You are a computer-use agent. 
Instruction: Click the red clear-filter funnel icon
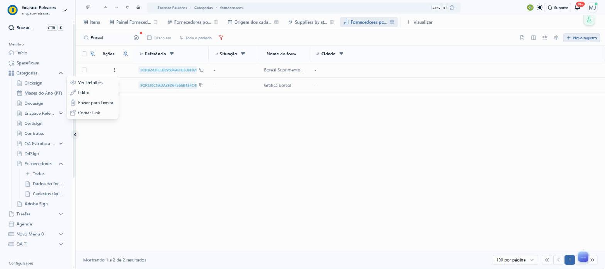pos(221,38)
